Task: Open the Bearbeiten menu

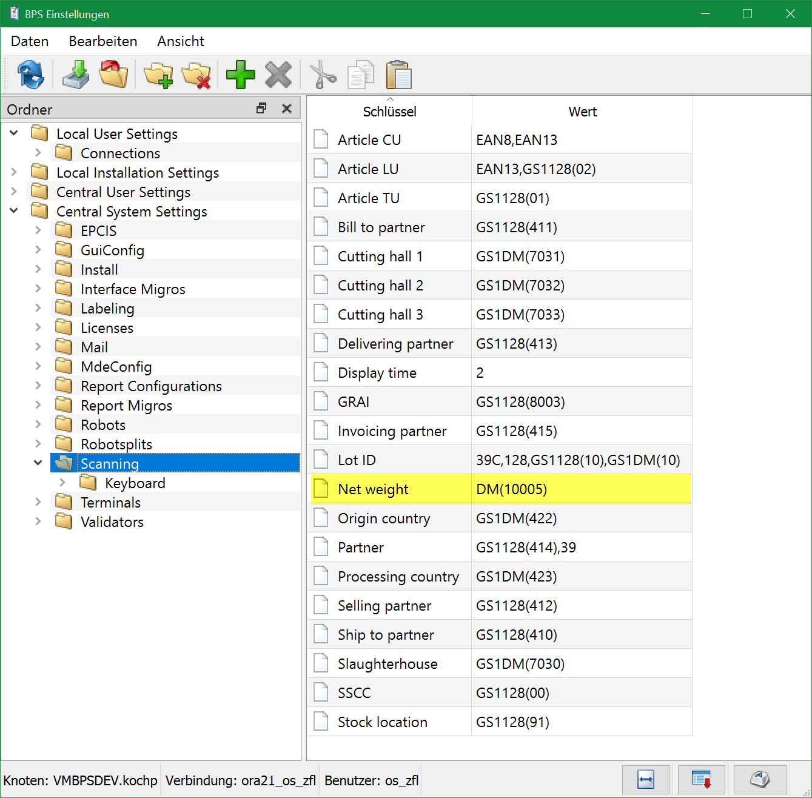Action: (103, 41)
